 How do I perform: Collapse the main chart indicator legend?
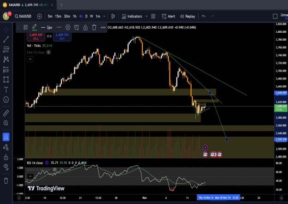point(30,59)
